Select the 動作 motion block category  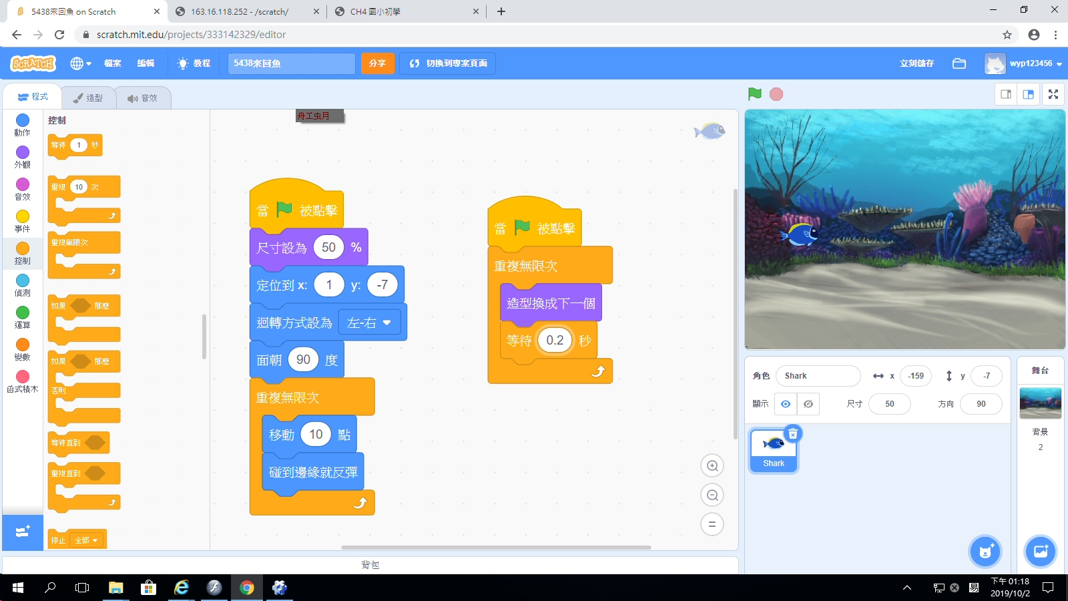[x=23, y=125]
